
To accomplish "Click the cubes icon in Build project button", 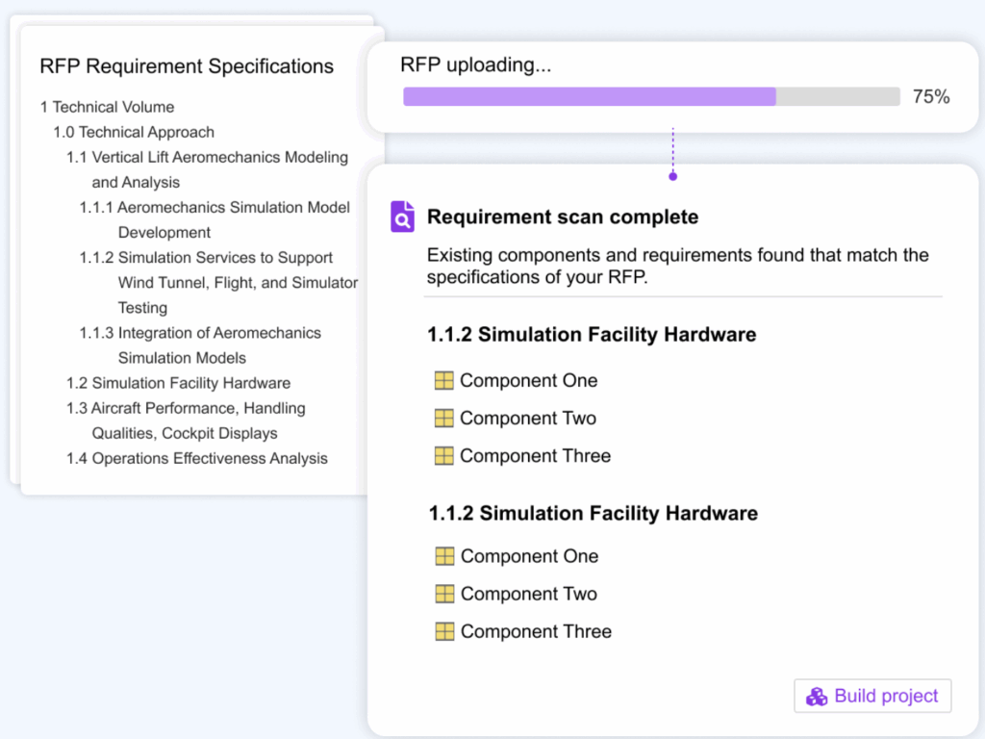I will [817, 697].
